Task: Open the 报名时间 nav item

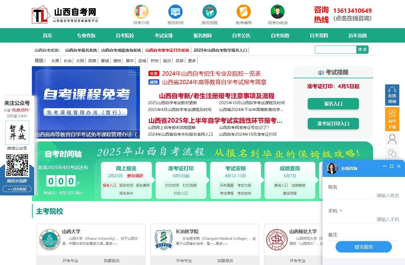Action: [202, 36]
